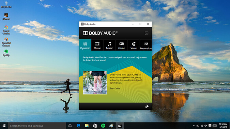Close the Dolby Audio window
The height and width of the screenshot is (129, 230).
[x=148, y=24]
